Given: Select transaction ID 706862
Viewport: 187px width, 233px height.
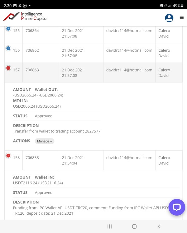Looking at the screenshot, I should coord(32,50).
